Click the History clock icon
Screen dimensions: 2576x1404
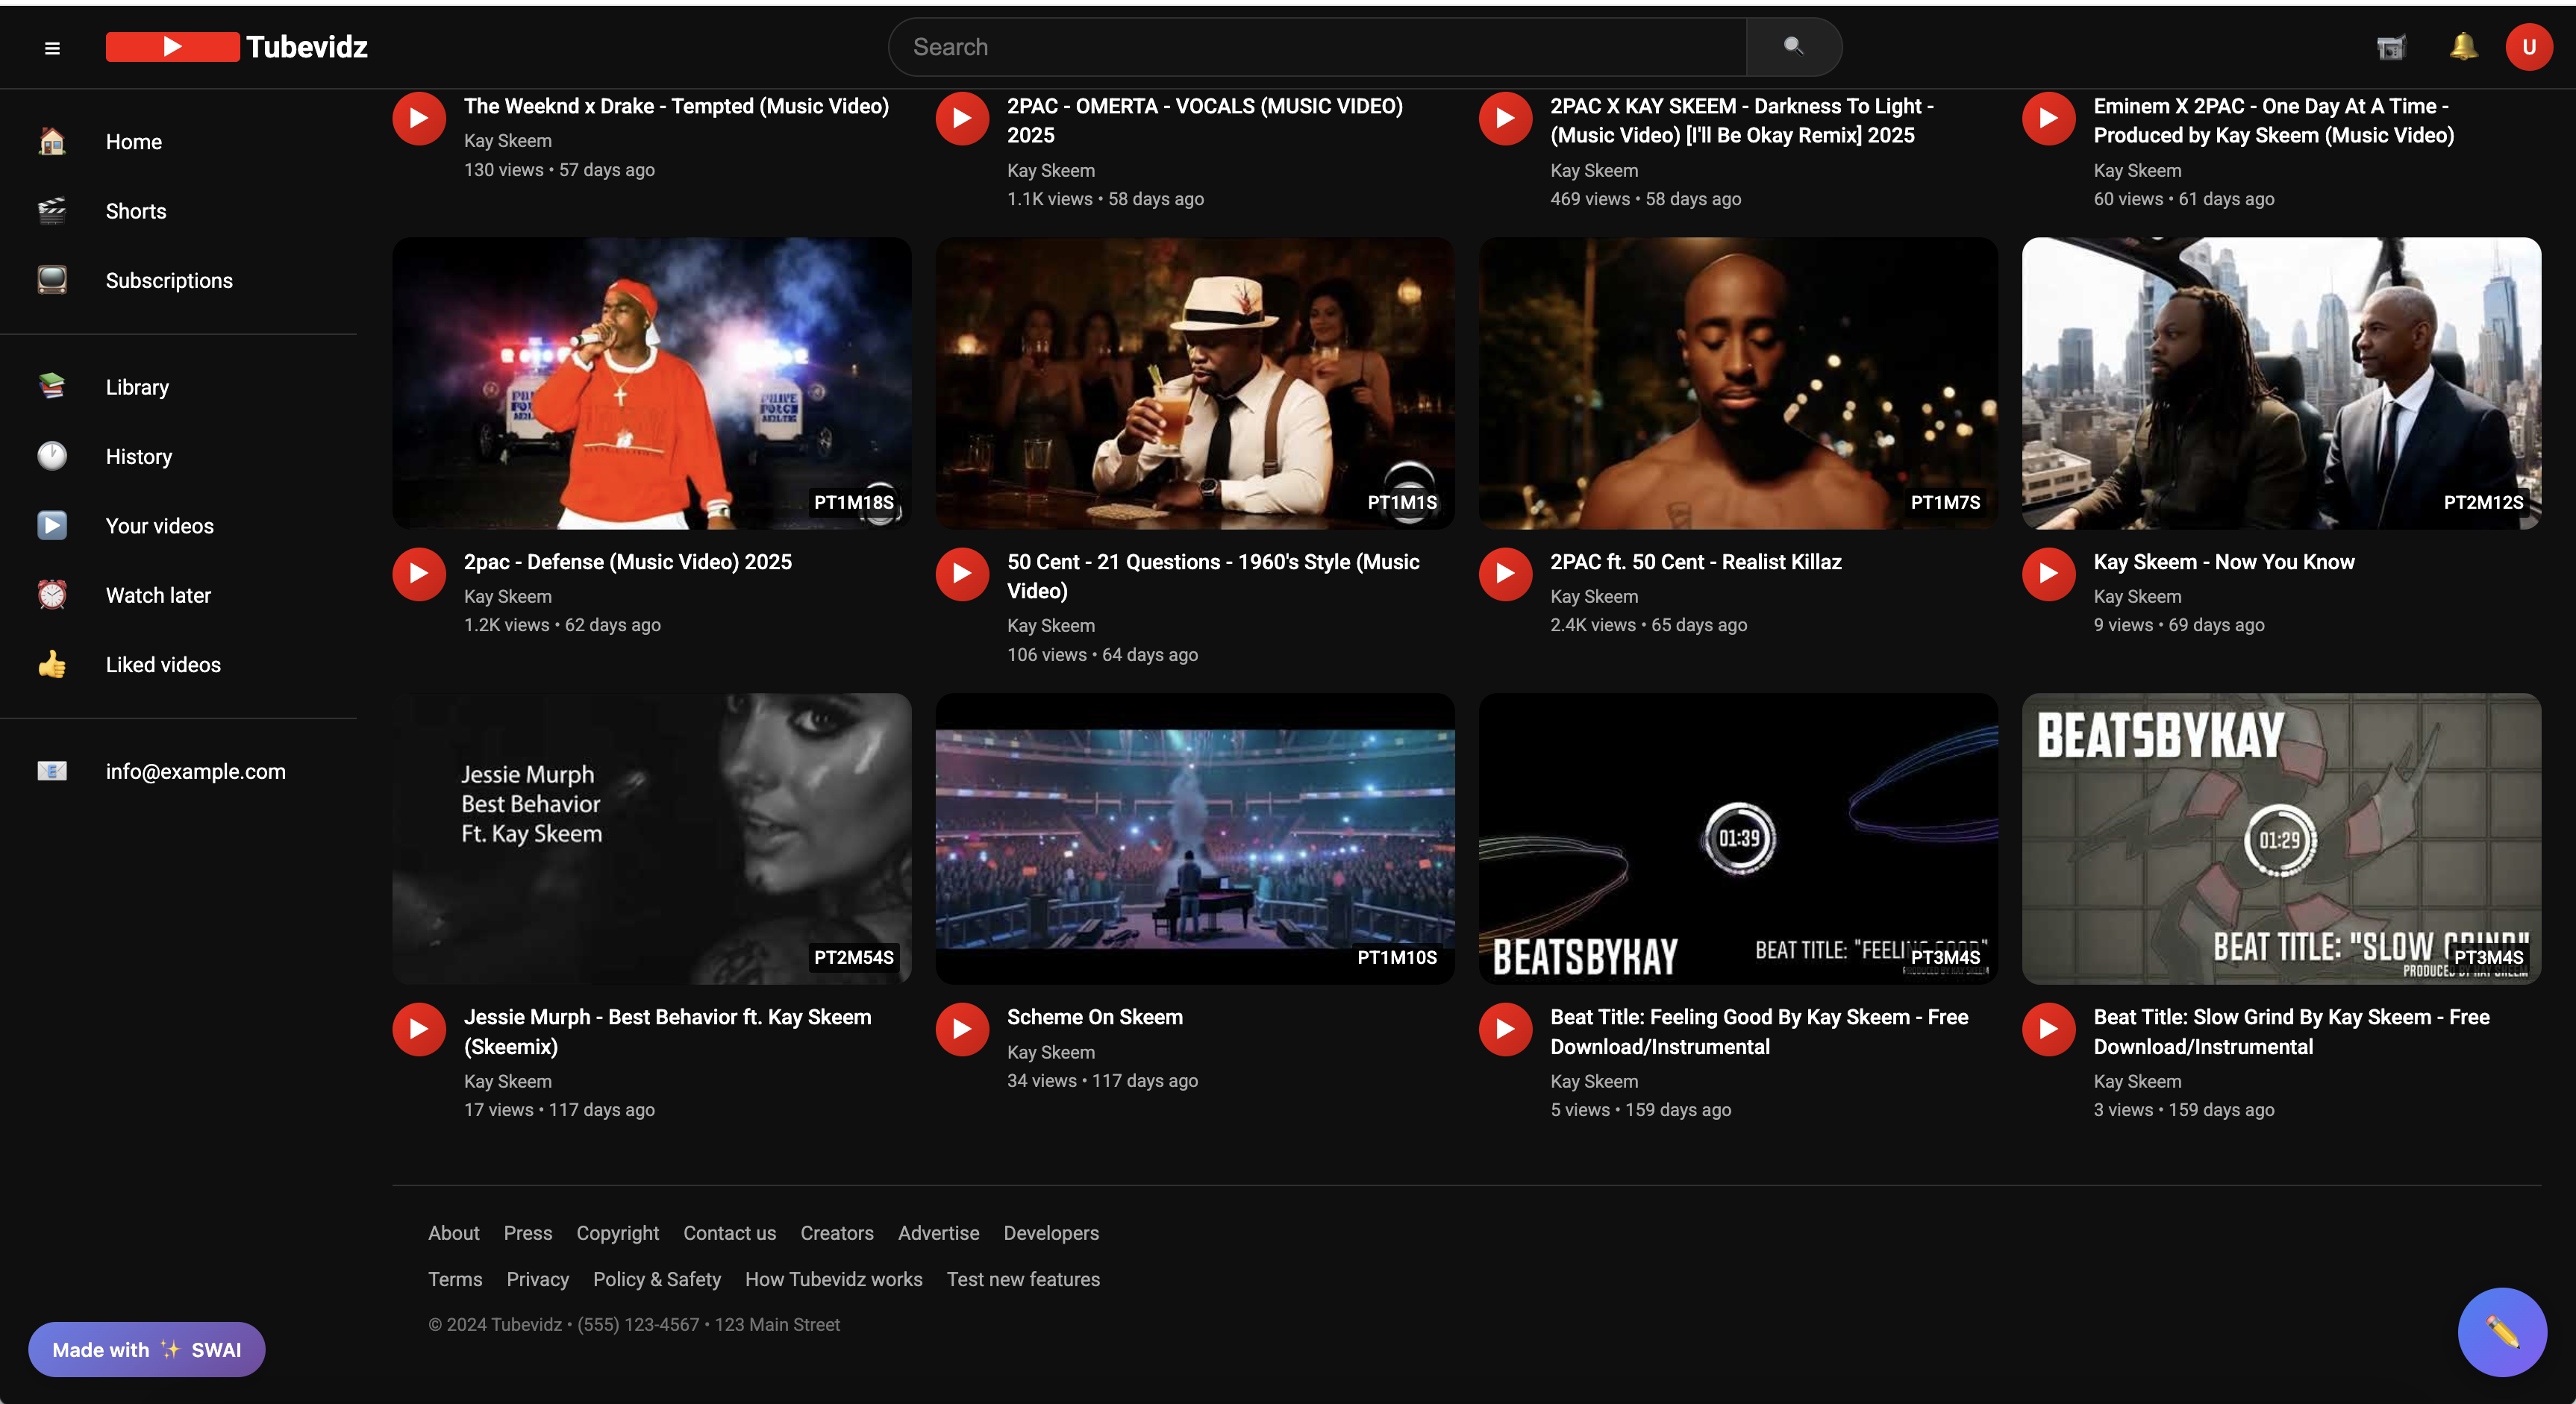(x=52, y=456)
